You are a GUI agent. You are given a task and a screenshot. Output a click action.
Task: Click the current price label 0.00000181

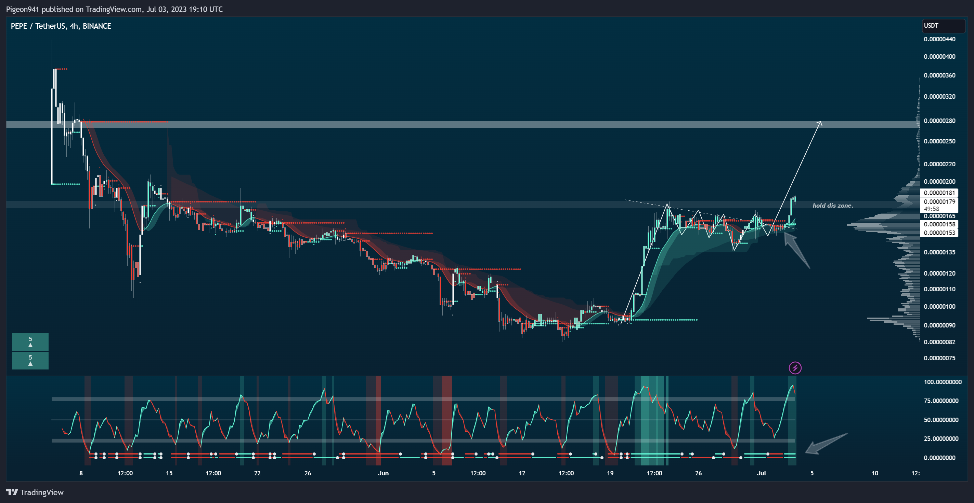939,193
